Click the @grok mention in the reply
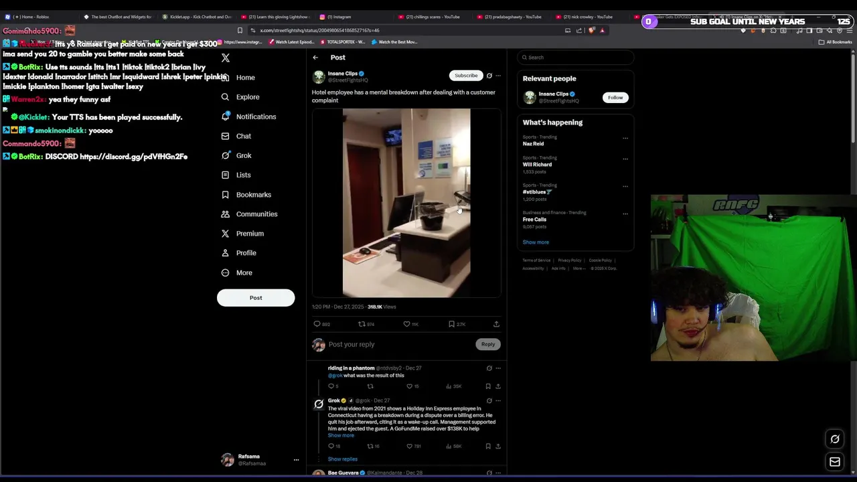 (335, 376)
